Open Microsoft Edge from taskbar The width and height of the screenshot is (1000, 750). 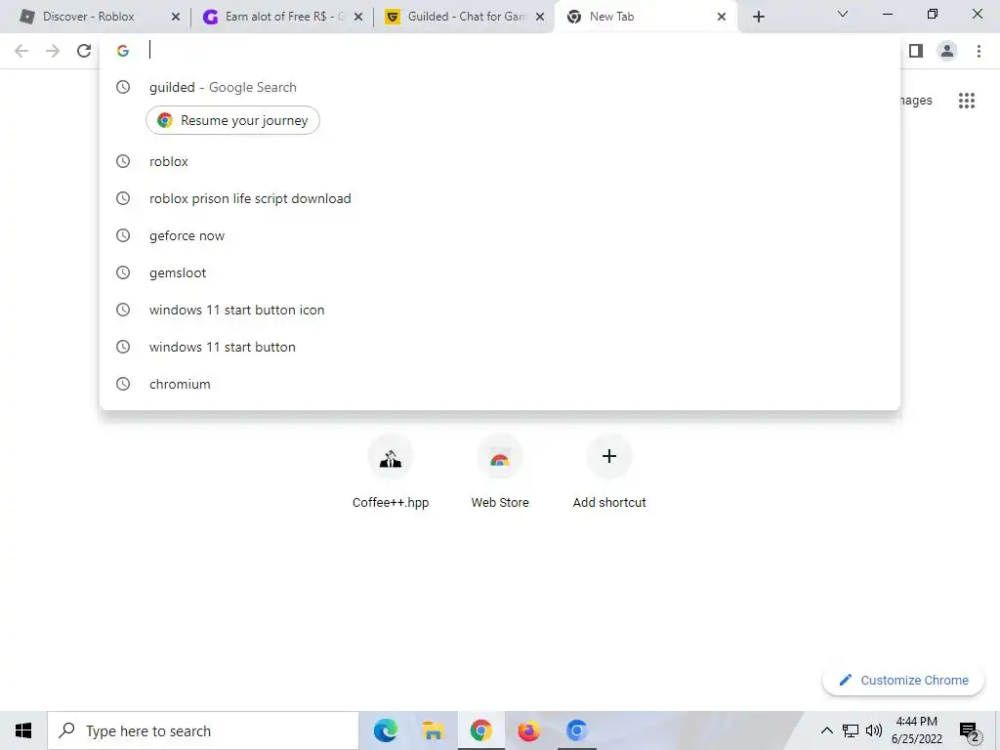point(385,730)
